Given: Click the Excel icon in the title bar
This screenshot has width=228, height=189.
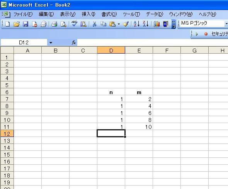Looking at the screenshot, I should click(x=4, y=5).
